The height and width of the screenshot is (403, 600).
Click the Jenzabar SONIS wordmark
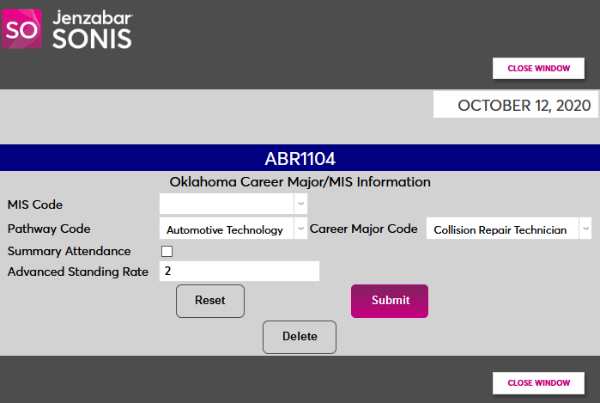(92, 30)
